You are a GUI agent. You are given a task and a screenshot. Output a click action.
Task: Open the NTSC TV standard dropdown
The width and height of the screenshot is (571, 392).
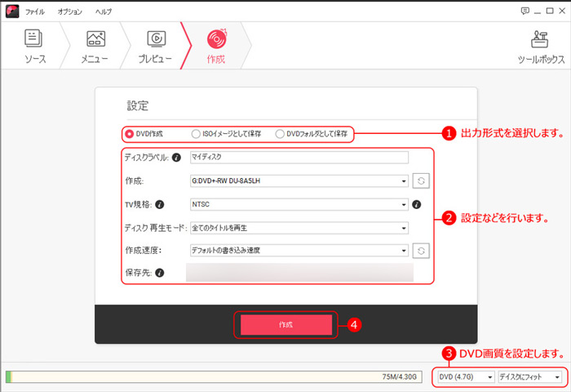[299, 204]
